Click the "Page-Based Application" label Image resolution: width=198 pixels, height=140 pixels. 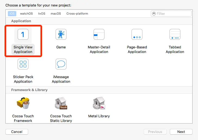pyautogui.click(x=137, y=49)
